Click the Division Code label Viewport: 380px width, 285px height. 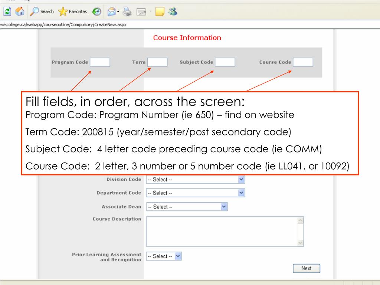124,179
